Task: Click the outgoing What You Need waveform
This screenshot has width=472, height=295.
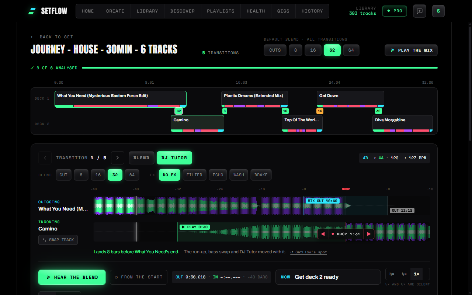Action: pyautogui.click(x=262, y=206)
